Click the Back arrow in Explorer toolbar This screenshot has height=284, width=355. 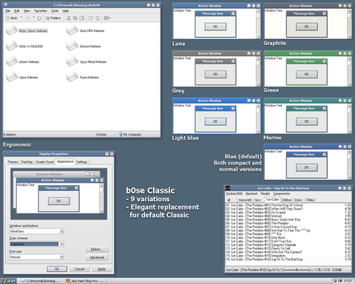pos(7,18)
